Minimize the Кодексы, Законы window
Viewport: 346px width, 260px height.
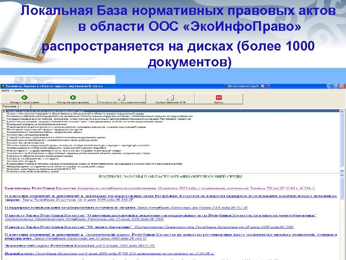[330, 86]
